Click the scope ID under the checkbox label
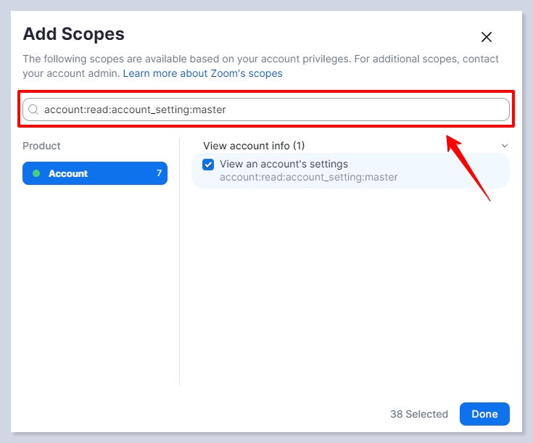The image size is (533, 443). pyautogui.click(x=308, y=177)
